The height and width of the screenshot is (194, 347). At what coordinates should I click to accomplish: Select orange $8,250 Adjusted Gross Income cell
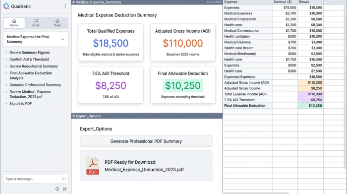(310, 88)
